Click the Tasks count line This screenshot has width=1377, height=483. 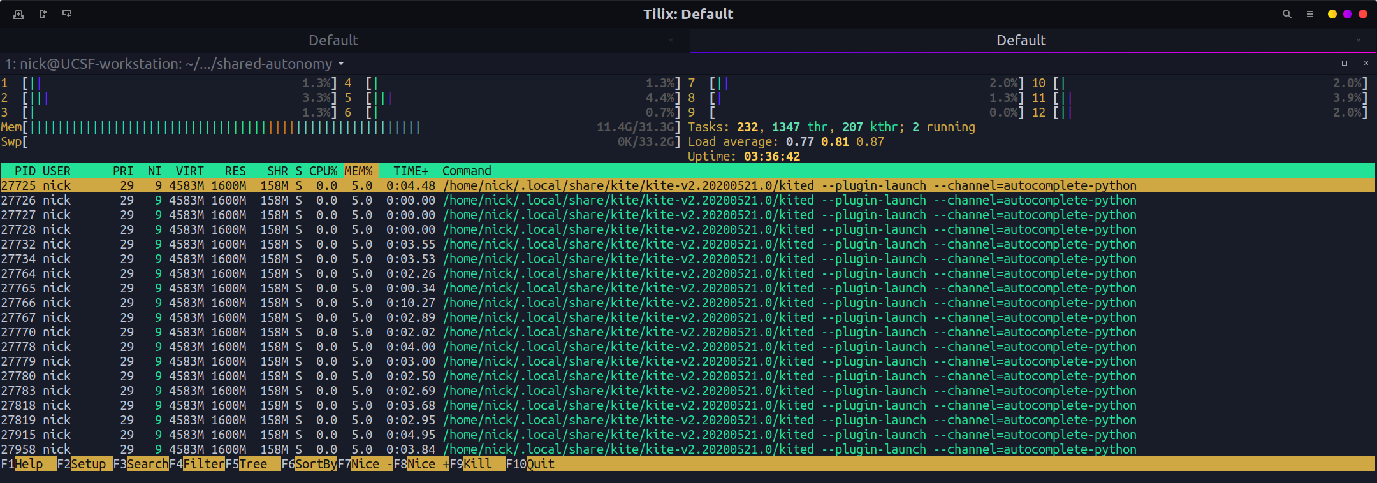[831, 127]
